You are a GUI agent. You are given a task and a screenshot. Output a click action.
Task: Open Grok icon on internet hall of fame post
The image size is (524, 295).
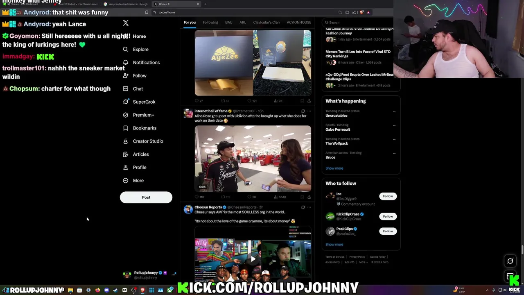[303, 111]
